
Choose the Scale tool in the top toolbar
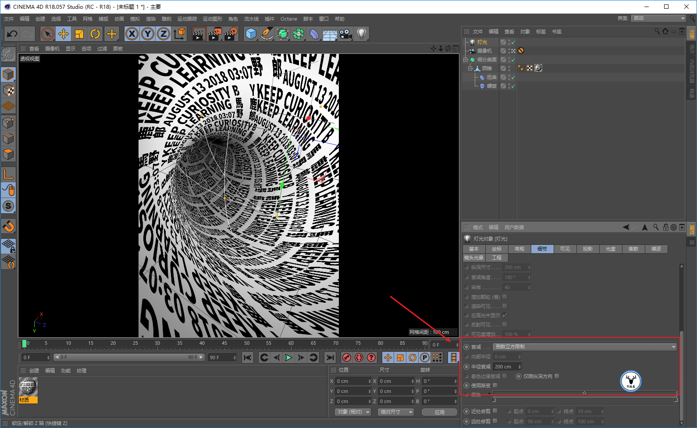tap(79, 34)
